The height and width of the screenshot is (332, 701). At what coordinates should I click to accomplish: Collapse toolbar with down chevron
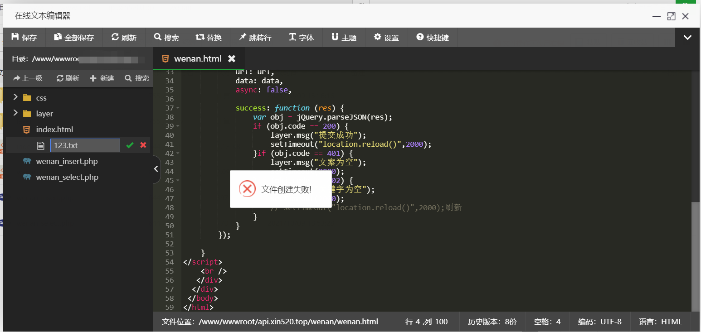(687, 38)
